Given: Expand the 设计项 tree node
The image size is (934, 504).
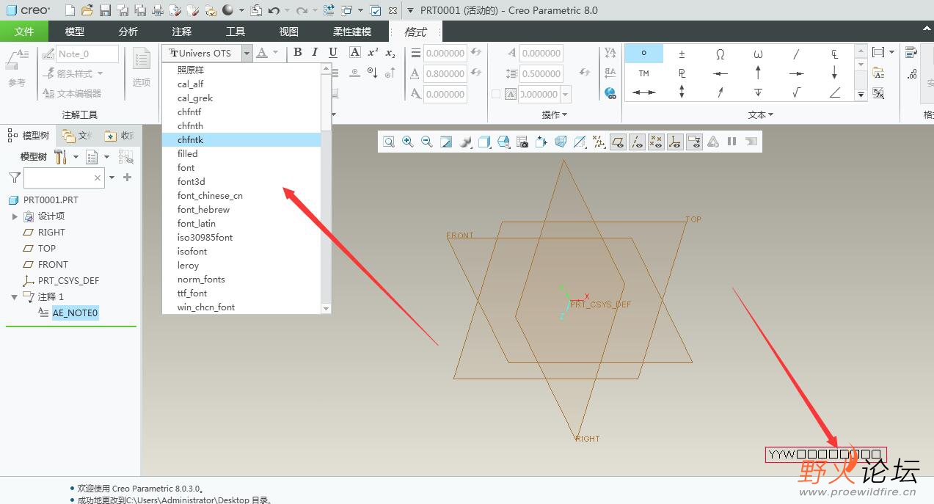Looking at the screenshot, I should tap(15, 216).
